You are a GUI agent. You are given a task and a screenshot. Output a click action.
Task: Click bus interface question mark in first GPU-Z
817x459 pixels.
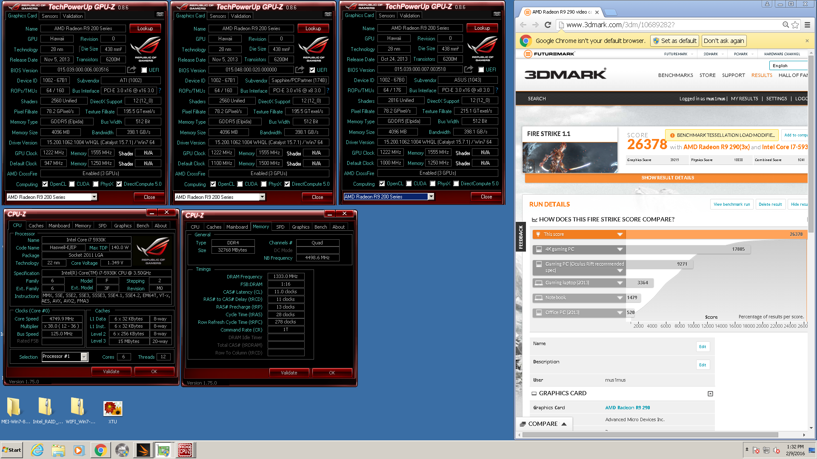(x=160, y=91)
